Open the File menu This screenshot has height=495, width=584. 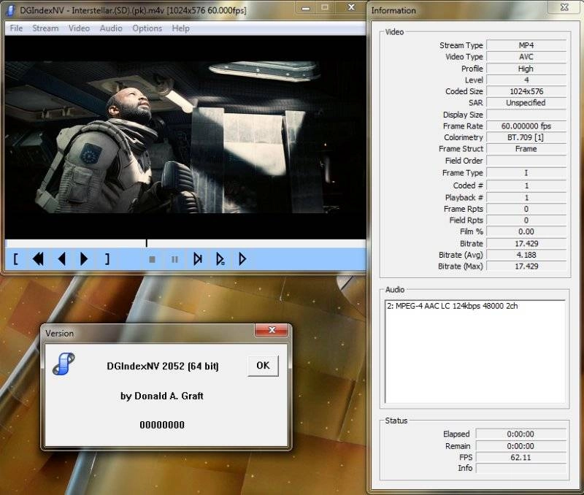tap(16, 28)
